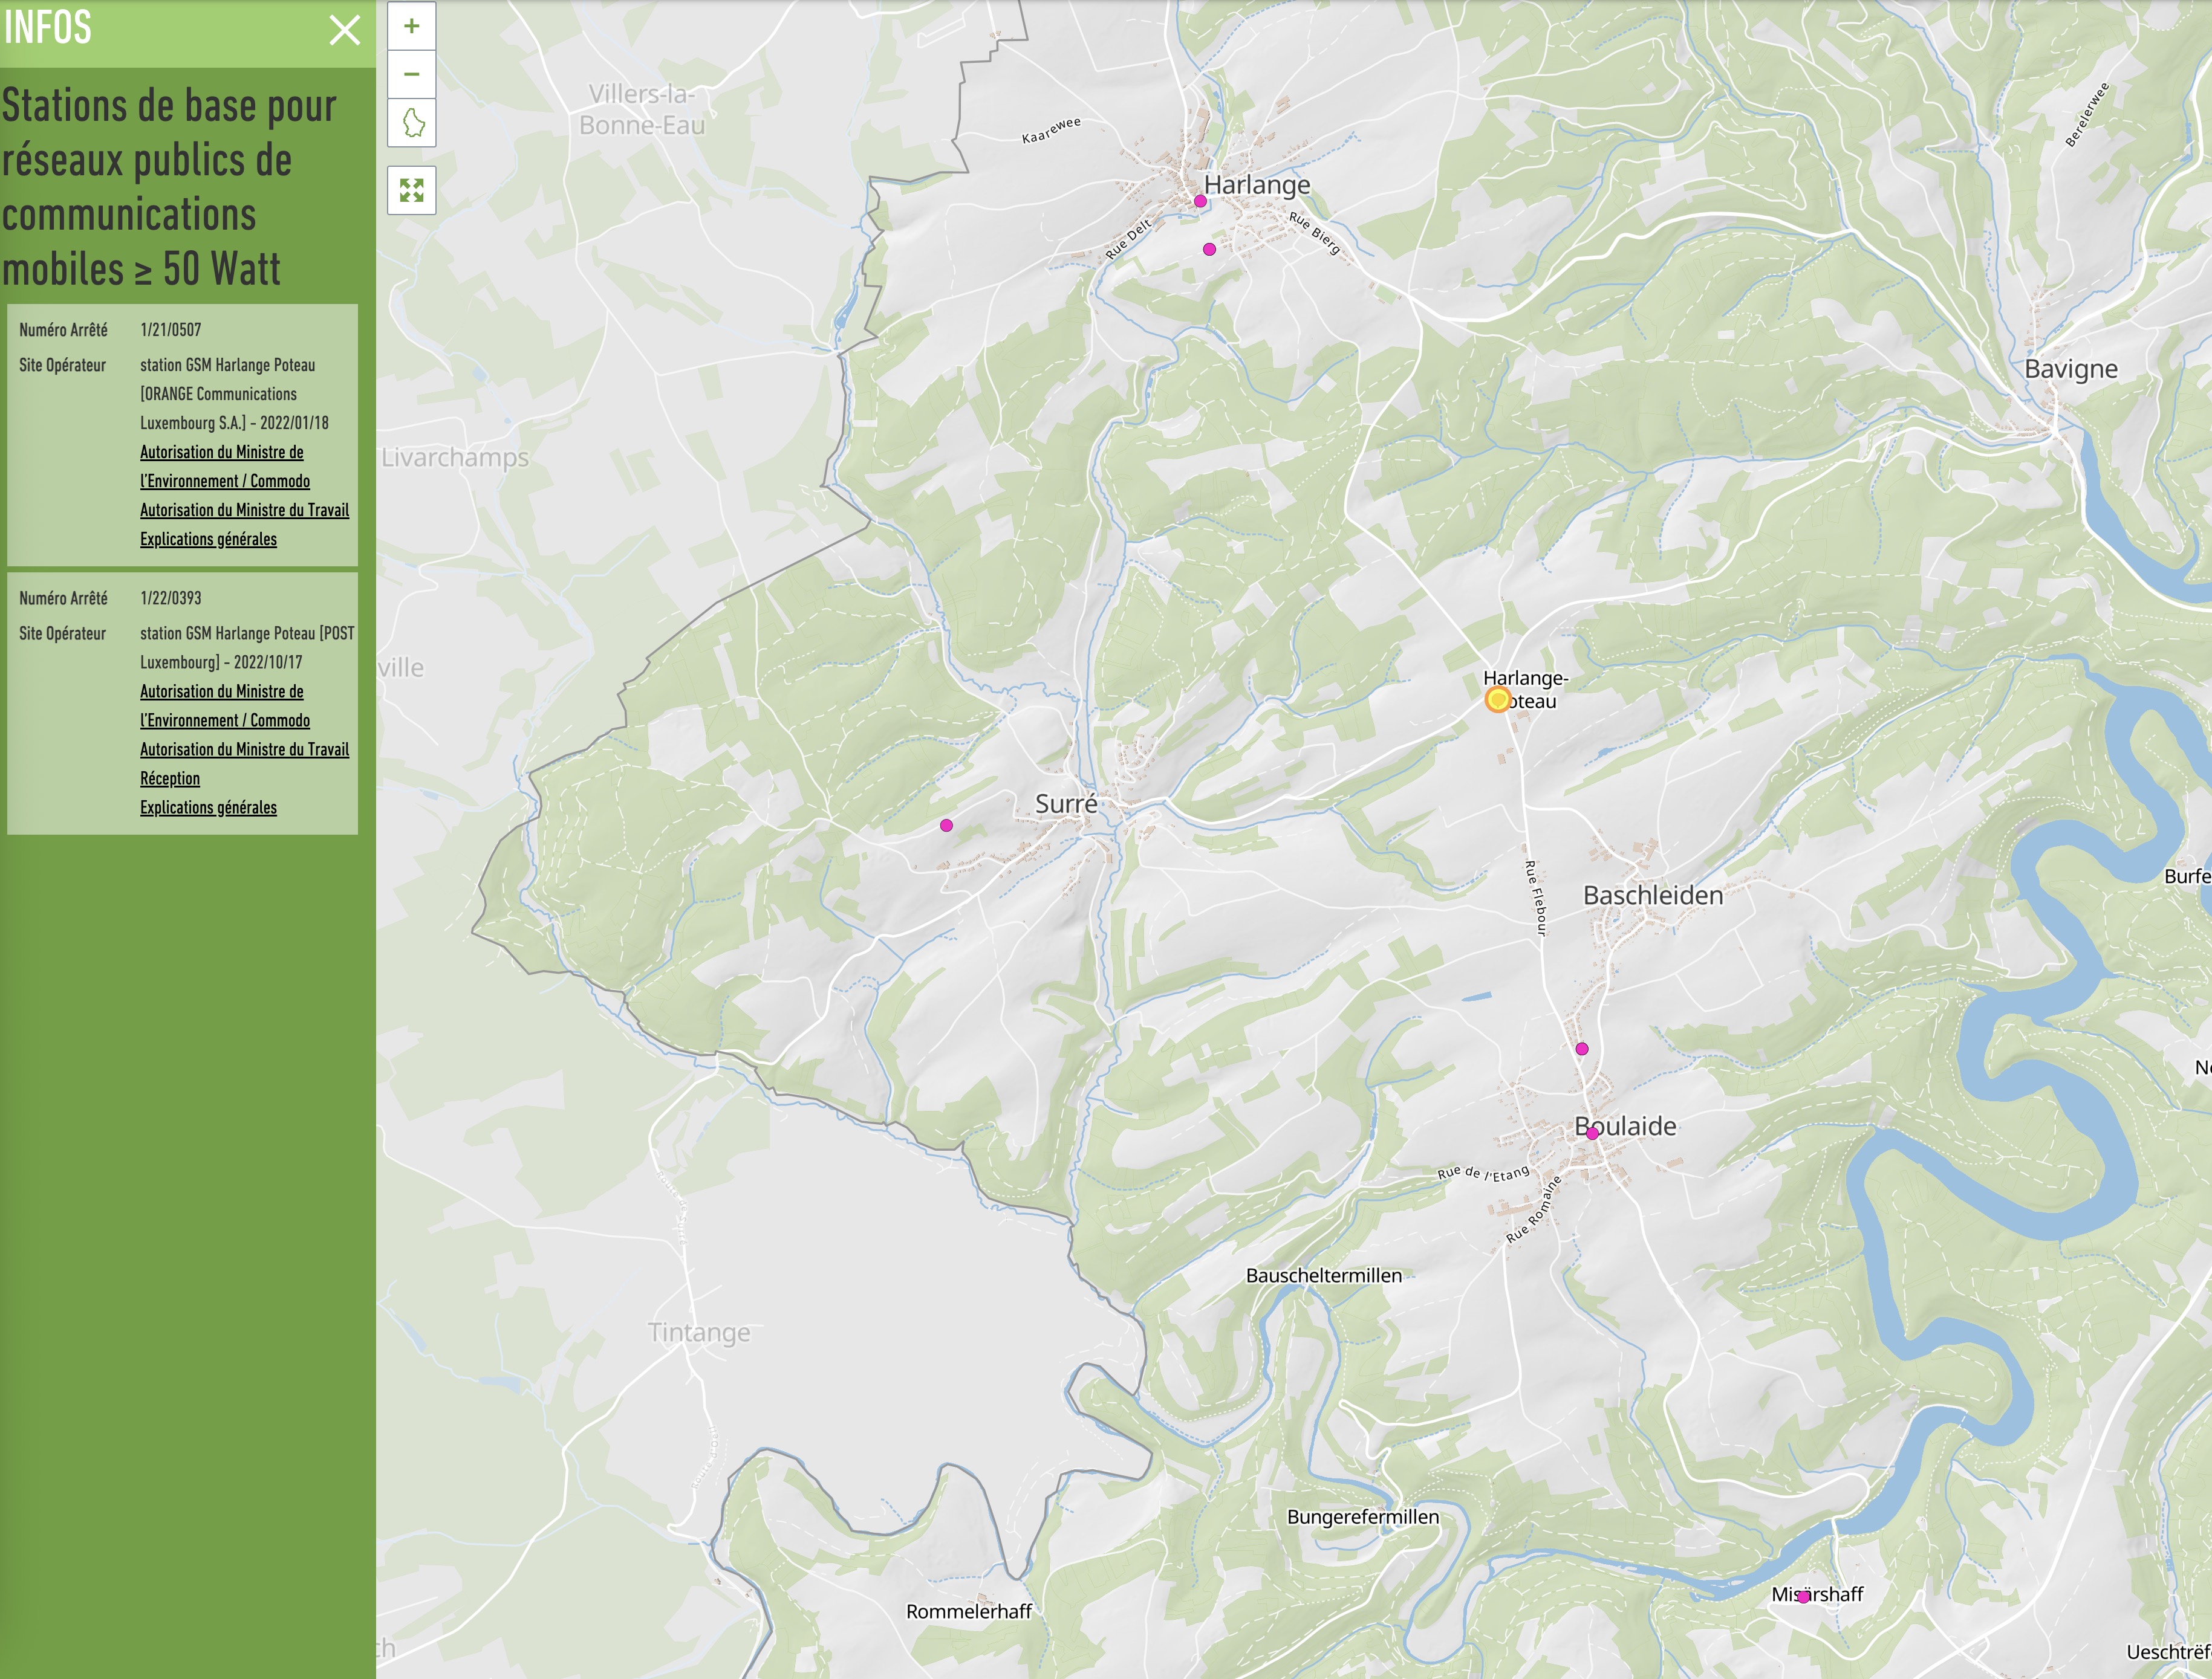2212x1679 pixels.
Task: Click the magenta marker at Harlange village center
Action: 1200,202
